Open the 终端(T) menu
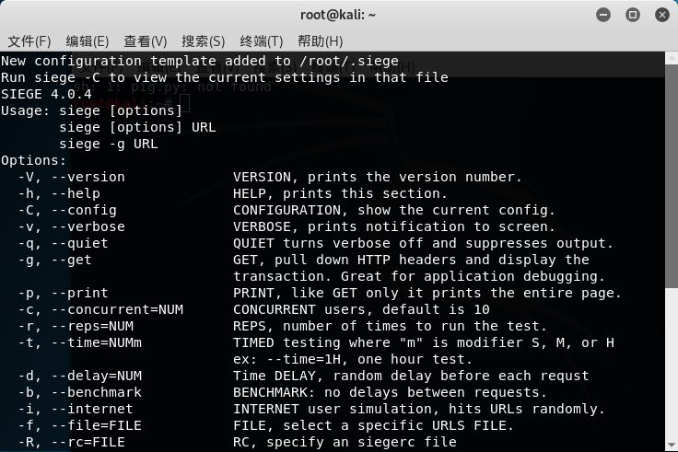 click(262, 41)
